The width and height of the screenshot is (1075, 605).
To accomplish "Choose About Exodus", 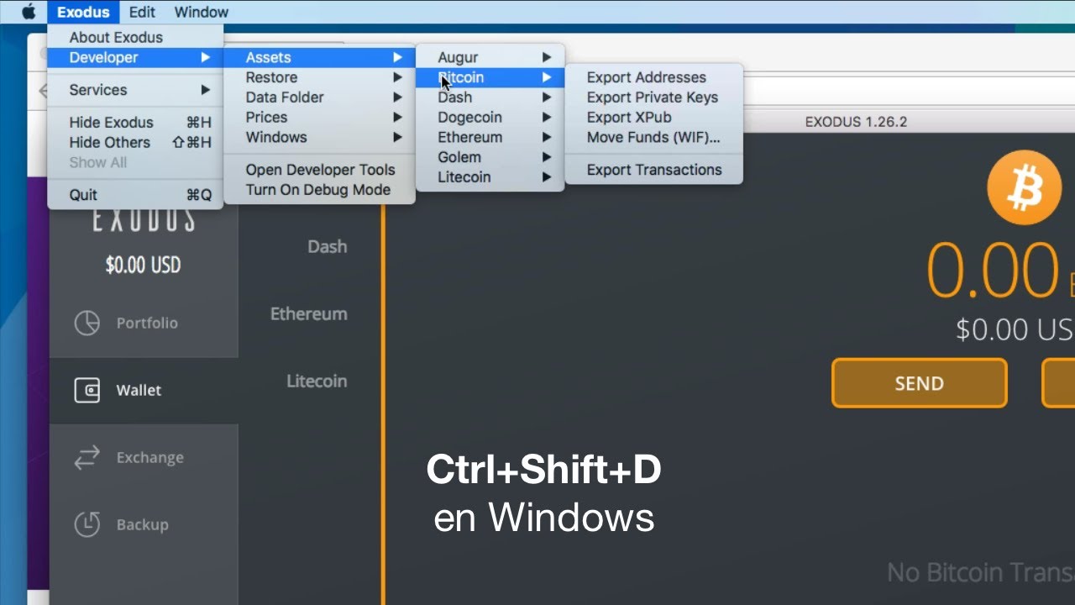I will (x=135, y=37).
